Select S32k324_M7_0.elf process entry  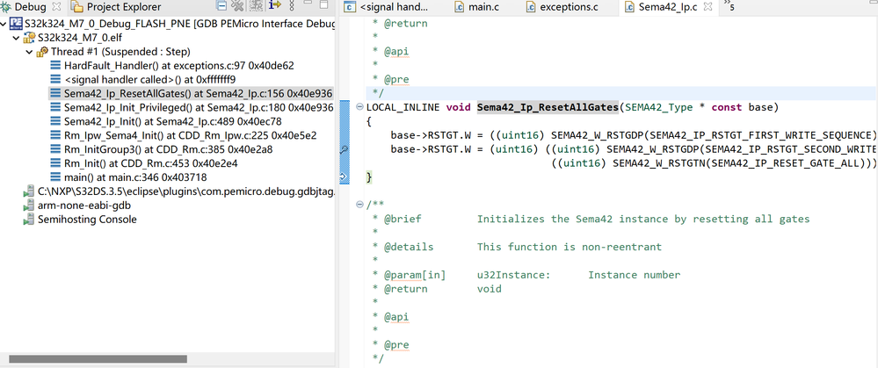tap(79, 38)
